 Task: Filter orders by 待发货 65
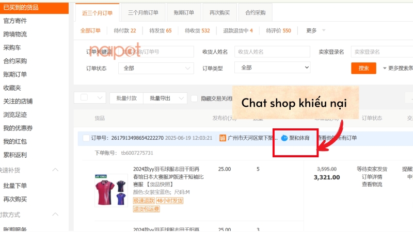tap(161, 30)
